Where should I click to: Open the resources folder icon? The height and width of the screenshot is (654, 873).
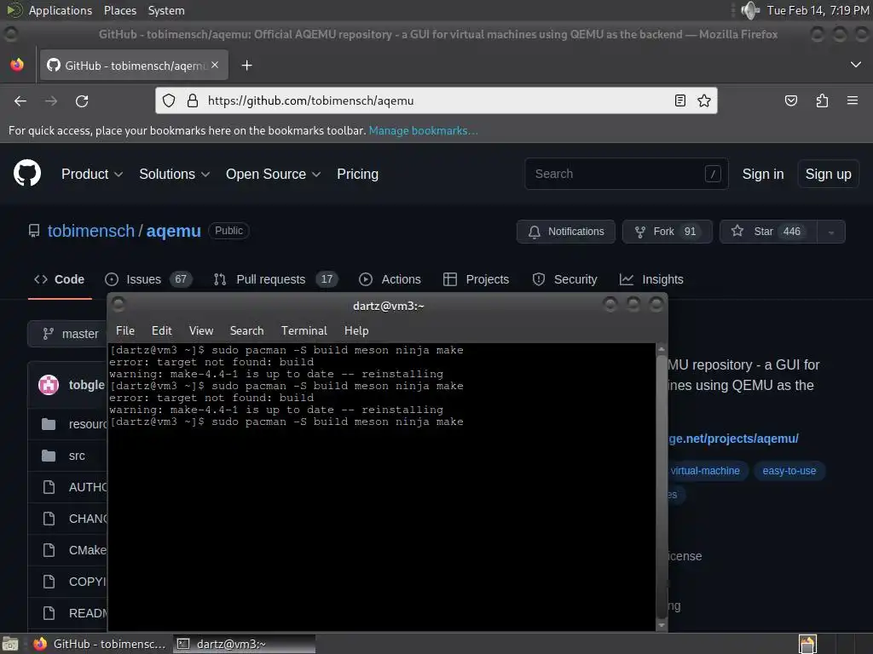click(x=49, y=424)
